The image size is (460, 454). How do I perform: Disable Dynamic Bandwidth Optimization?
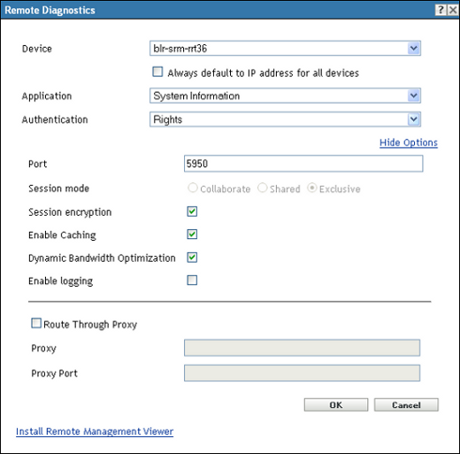click(x=192, y=258)
